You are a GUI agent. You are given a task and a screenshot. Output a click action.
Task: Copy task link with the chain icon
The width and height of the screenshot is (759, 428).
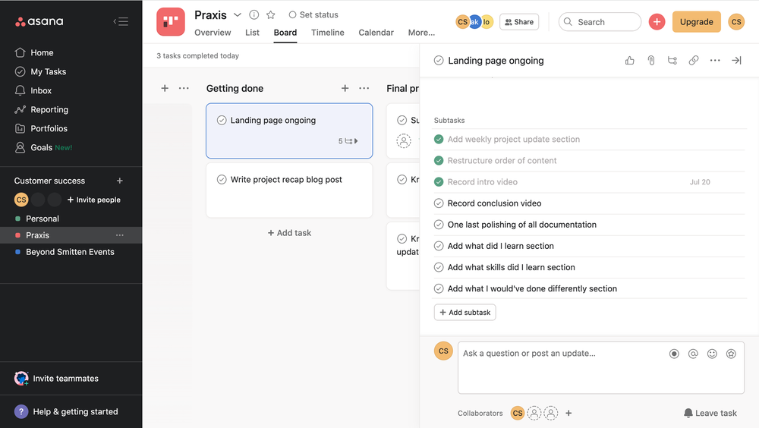[x=694, y=61]
